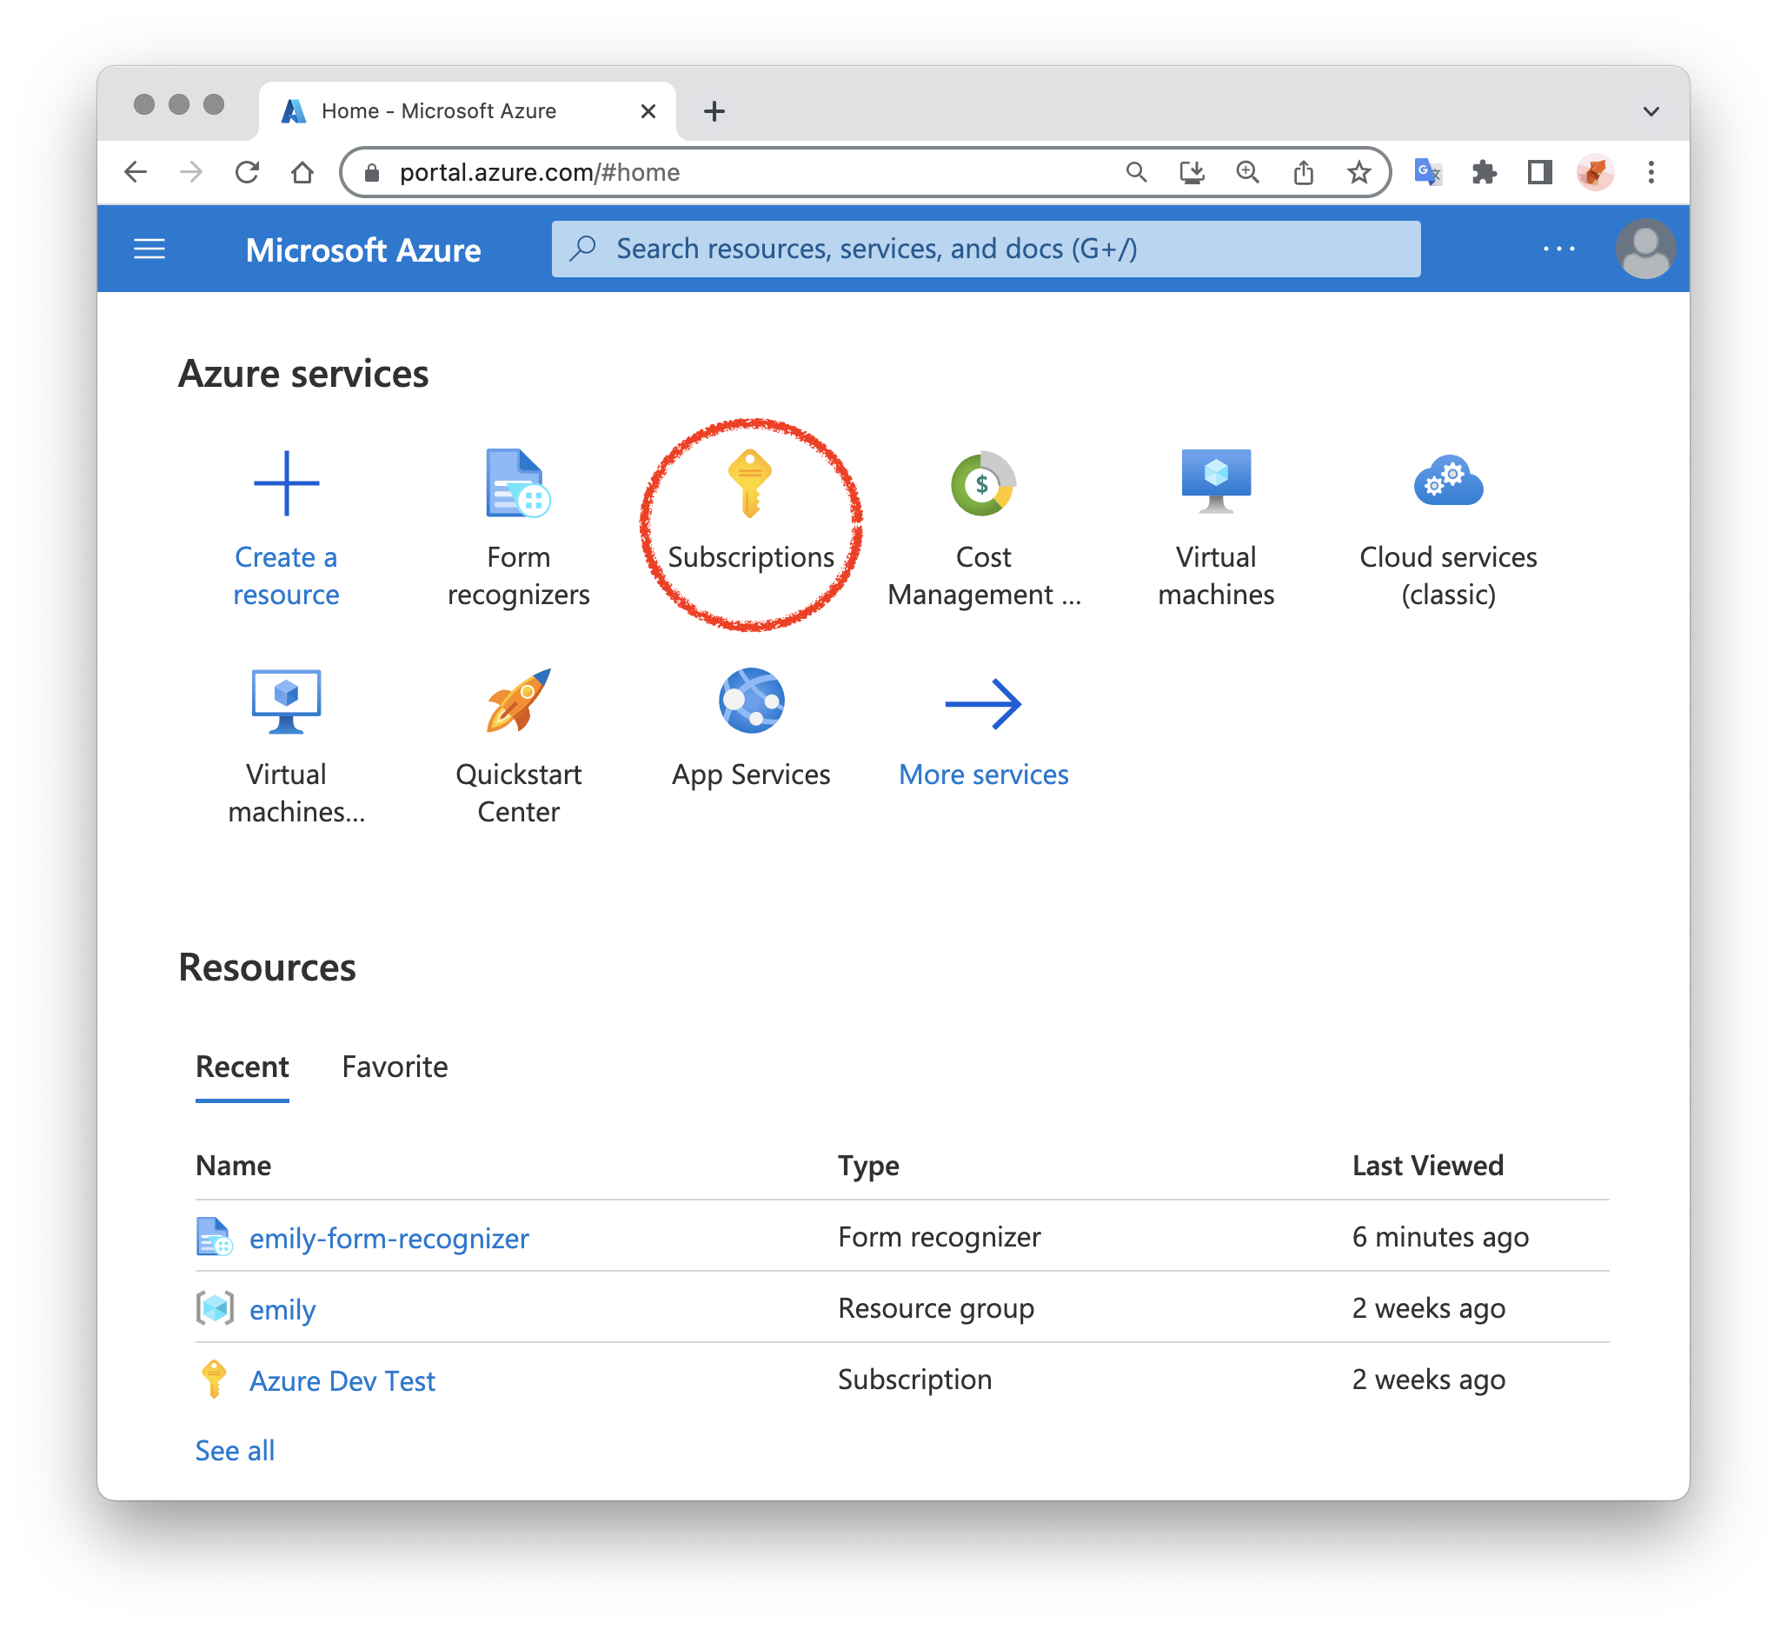Switch to the Favorite resources tab
This screenshot has width=1787, height=1629.
[395, 1067]
